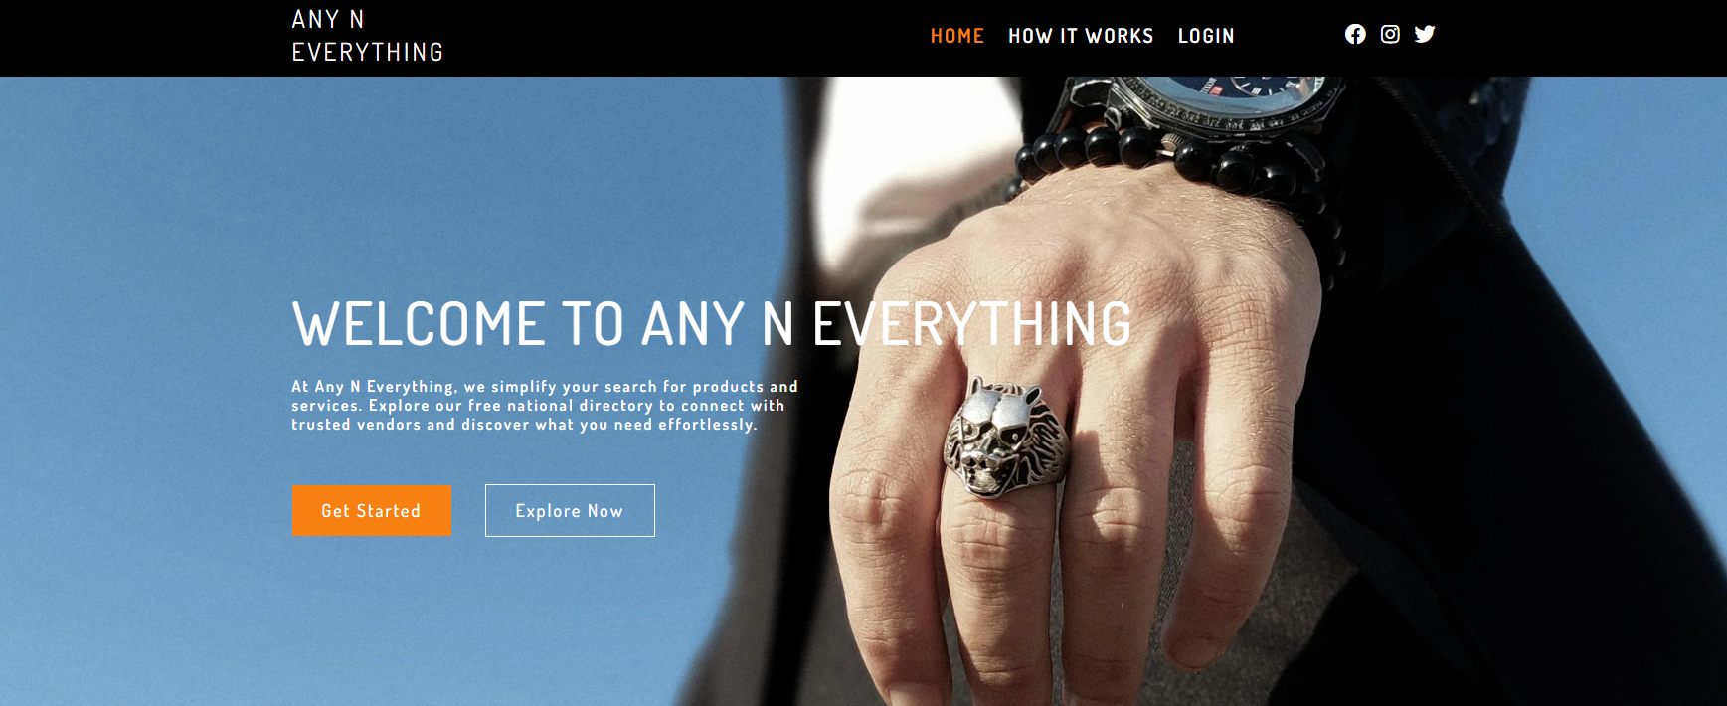The width and height of the screenshot is (1727, 706).
Task: Click the WELCOME TO ANY N EVERYTHING heading
Action: (712, 324)
